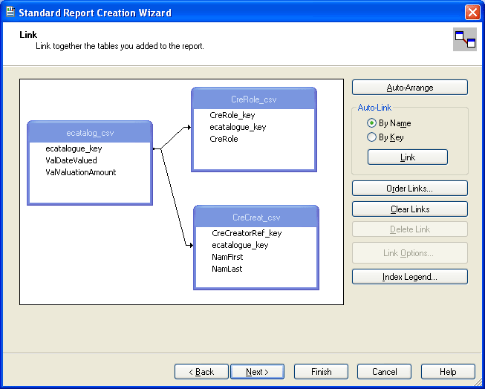485x389 pixels.
Task: Cancel the report wizard
Action: pyautogui.click(x=385, y=372)
